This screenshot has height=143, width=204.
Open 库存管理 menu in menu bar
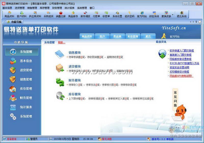45,8
